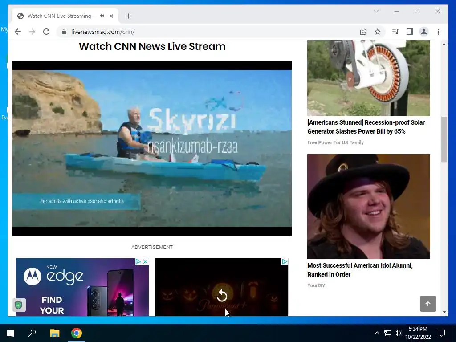Share this page using the share icon
This screenshot has width=456, height=342.
click(363, 32)
